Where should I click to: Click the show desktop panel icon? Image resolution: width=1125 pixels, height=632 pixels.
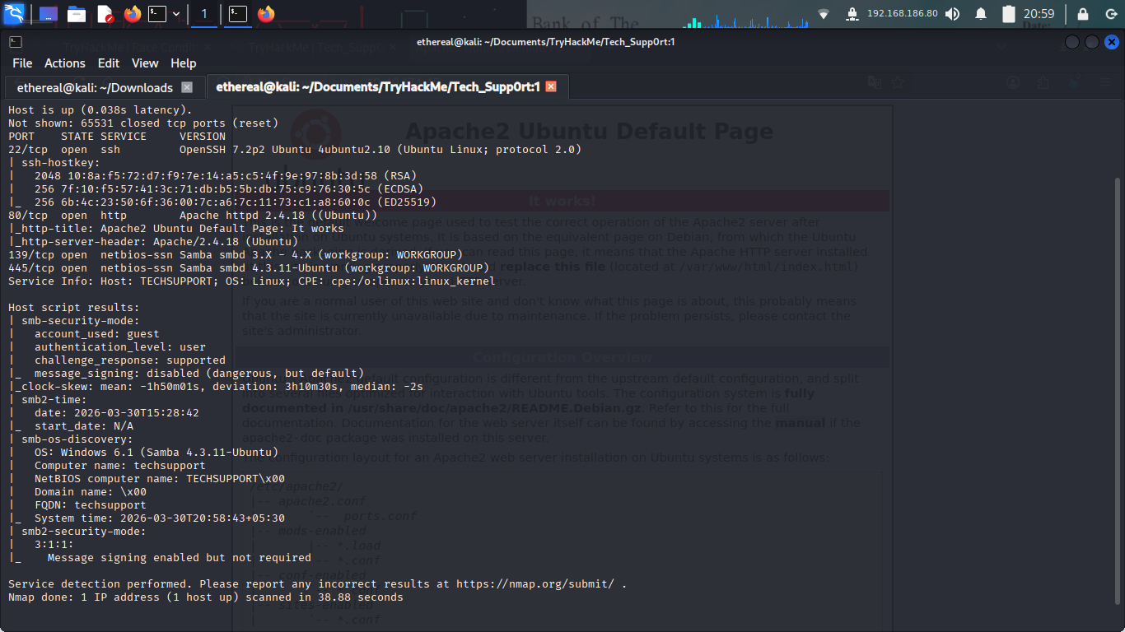point(49,14)
